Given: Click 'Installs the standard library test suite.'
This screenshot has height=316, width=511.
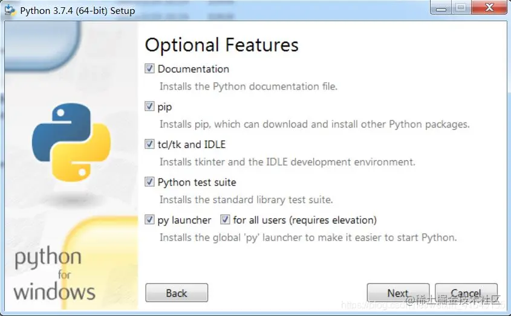Looking at the screenshot, I should click(246, 200).
